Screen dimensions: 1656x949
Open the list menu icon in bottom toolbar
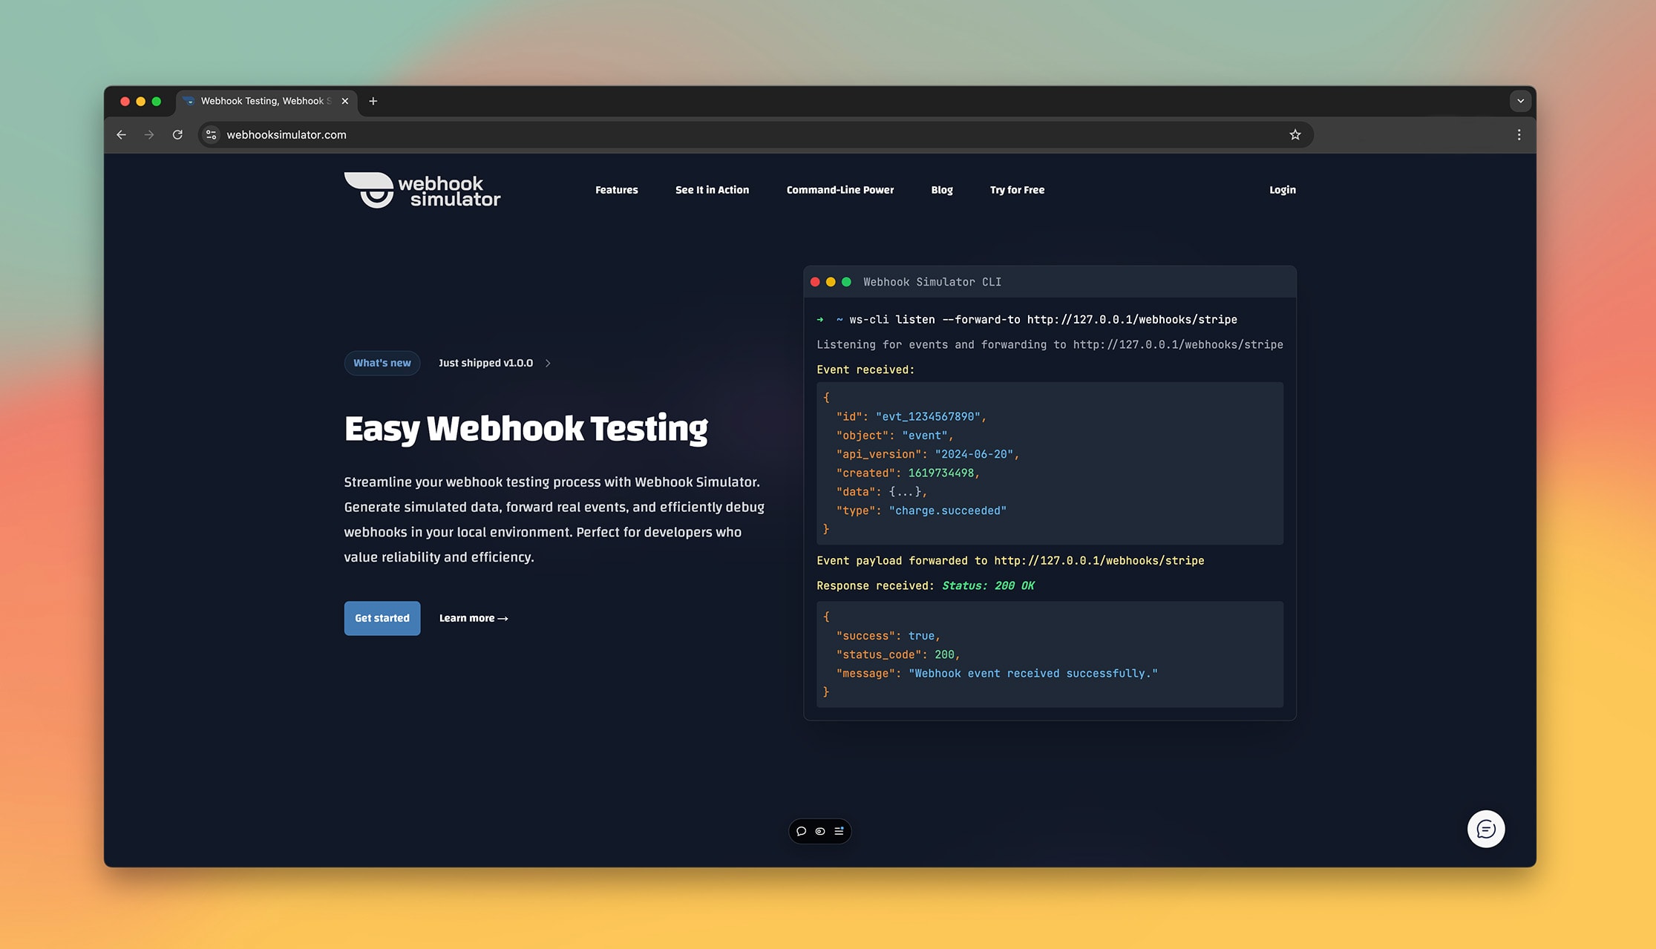pos(839,831)
